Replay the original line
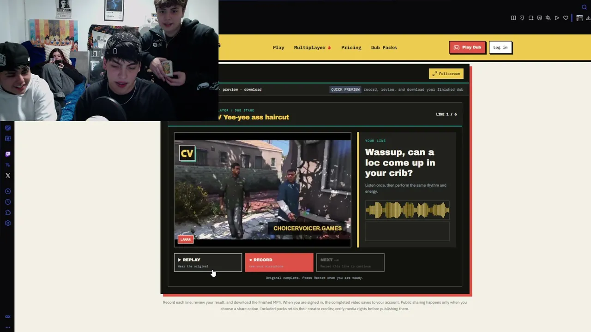 click(208, 262)
